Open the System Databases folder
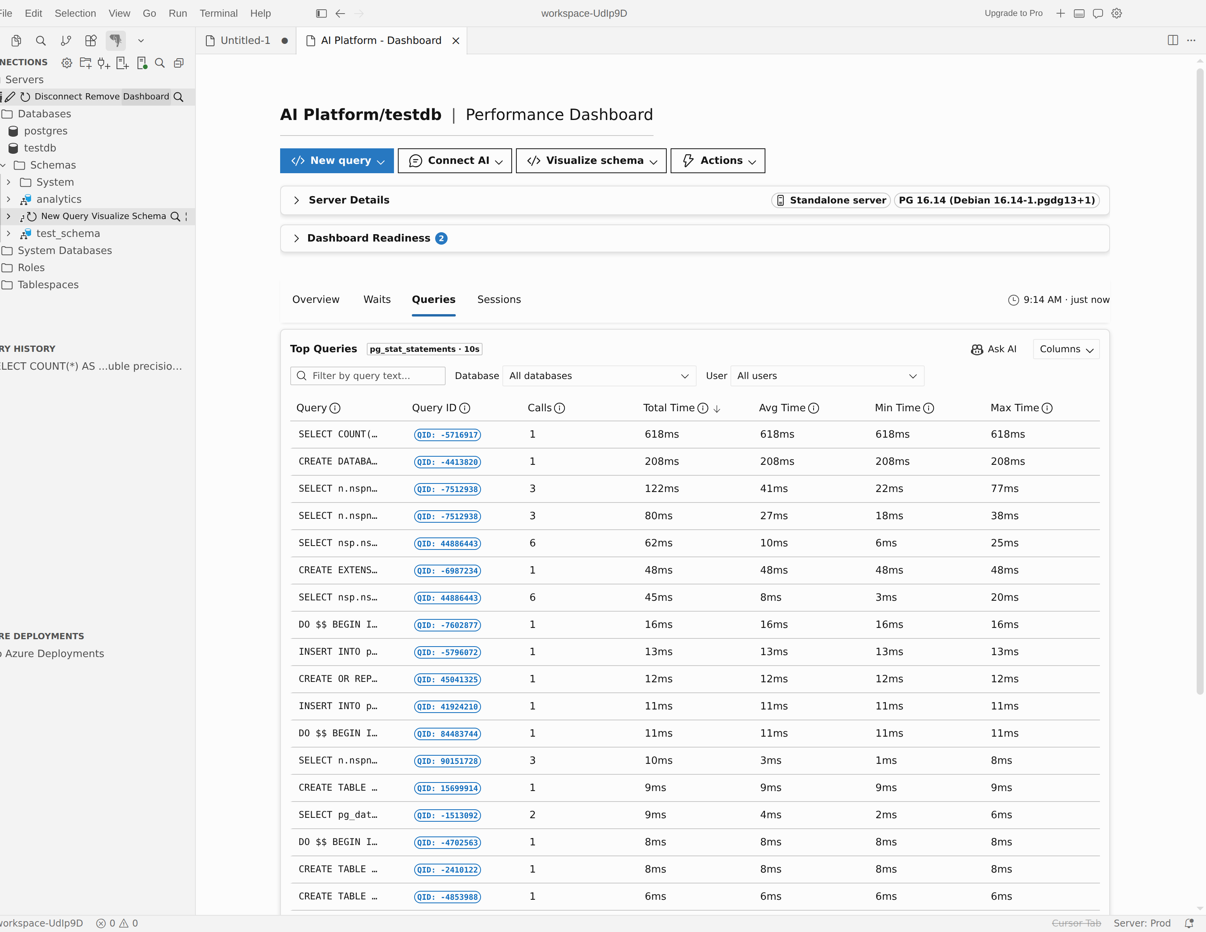The height and width of the screenshot is (932, 1206). click(64, 250)
